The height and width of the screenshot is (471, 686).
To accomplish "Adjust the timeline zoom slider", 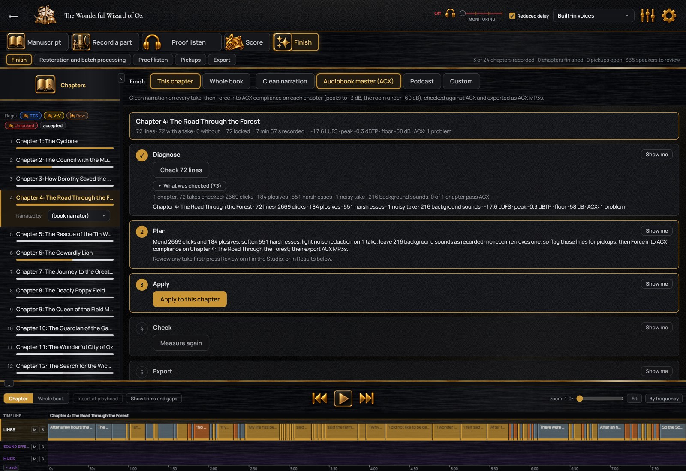I will (600, 399).
